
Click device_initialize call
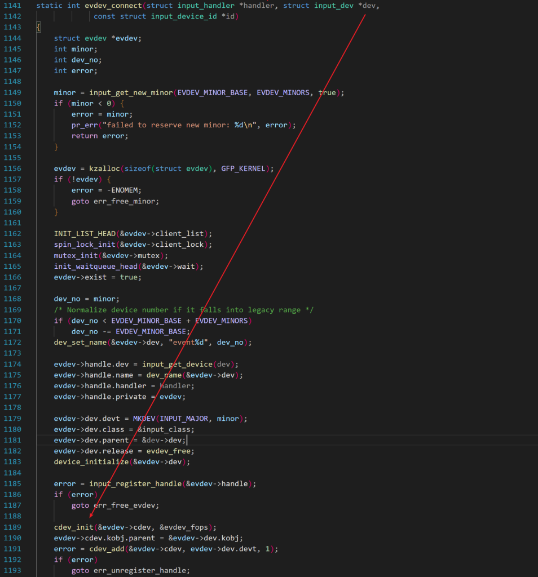click(x=91, y=462)
